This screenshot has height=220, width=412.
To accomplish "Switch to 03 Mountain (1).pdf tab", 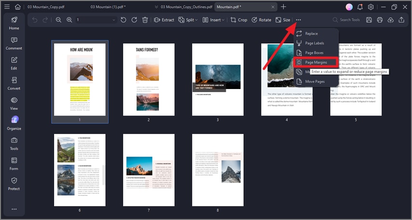I will [x=108, y=7].
